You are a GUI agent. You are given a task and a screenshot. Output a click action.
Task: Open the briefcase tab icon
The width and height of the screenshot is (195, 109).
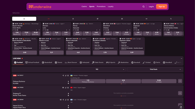(122, 19)
